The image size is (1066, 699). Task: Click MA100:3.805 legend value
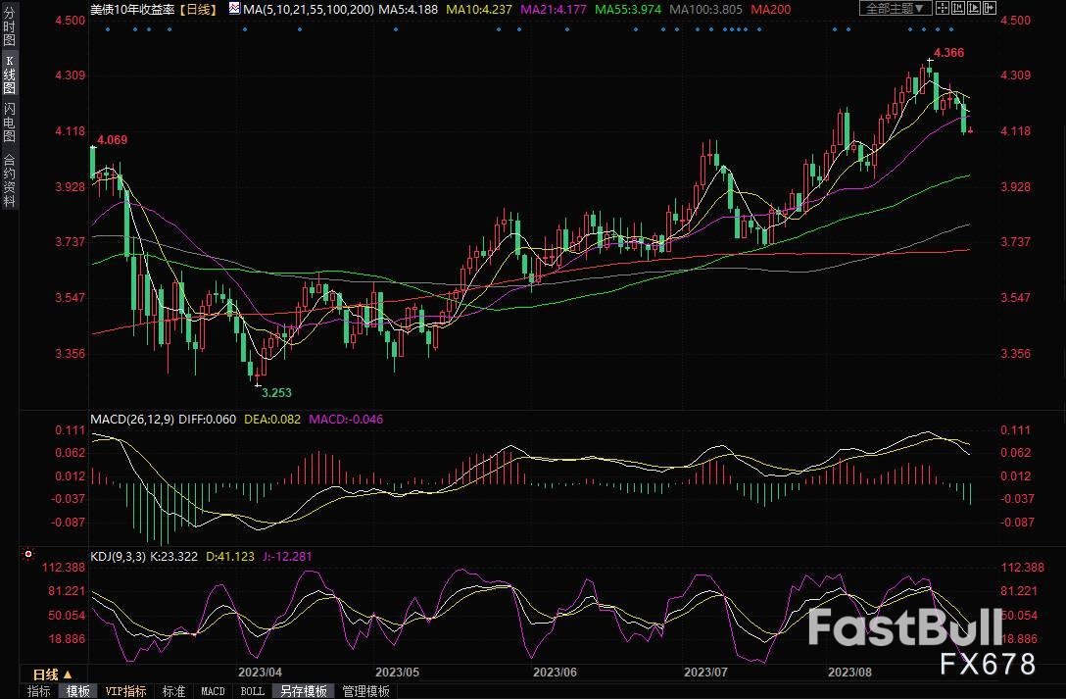point(705,10)
